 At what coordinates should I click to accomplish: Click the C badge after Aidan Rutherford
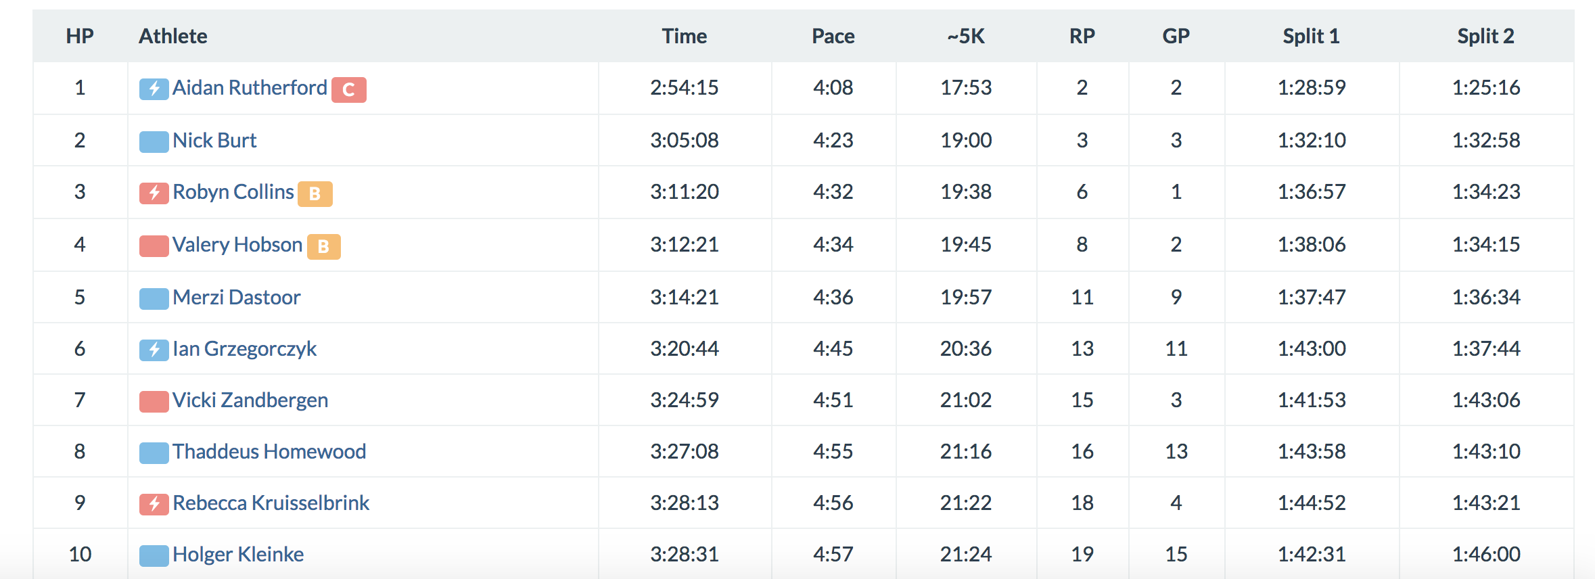[x=348, y=89]
